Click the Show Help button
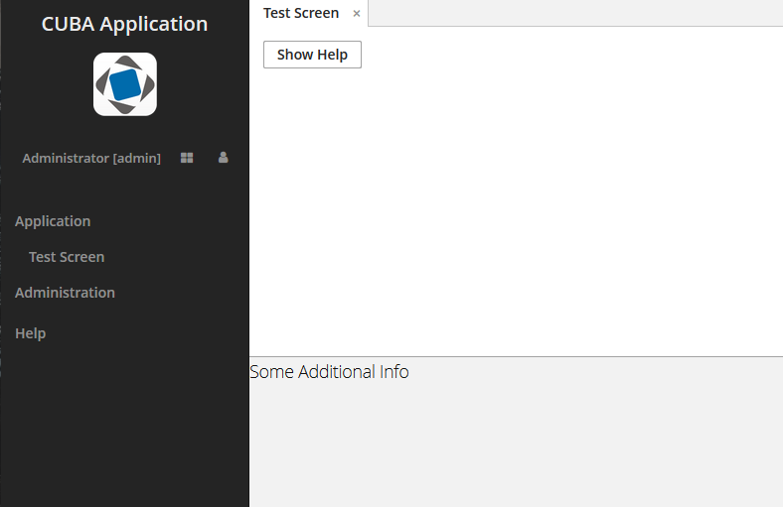The image size is (783, 507). pyautogui.click(x=313, y=55)
